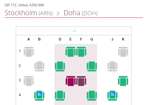Choose available seat 2D
The width and height of the screenshot is (147, 105).
click(x=60, y=66)
